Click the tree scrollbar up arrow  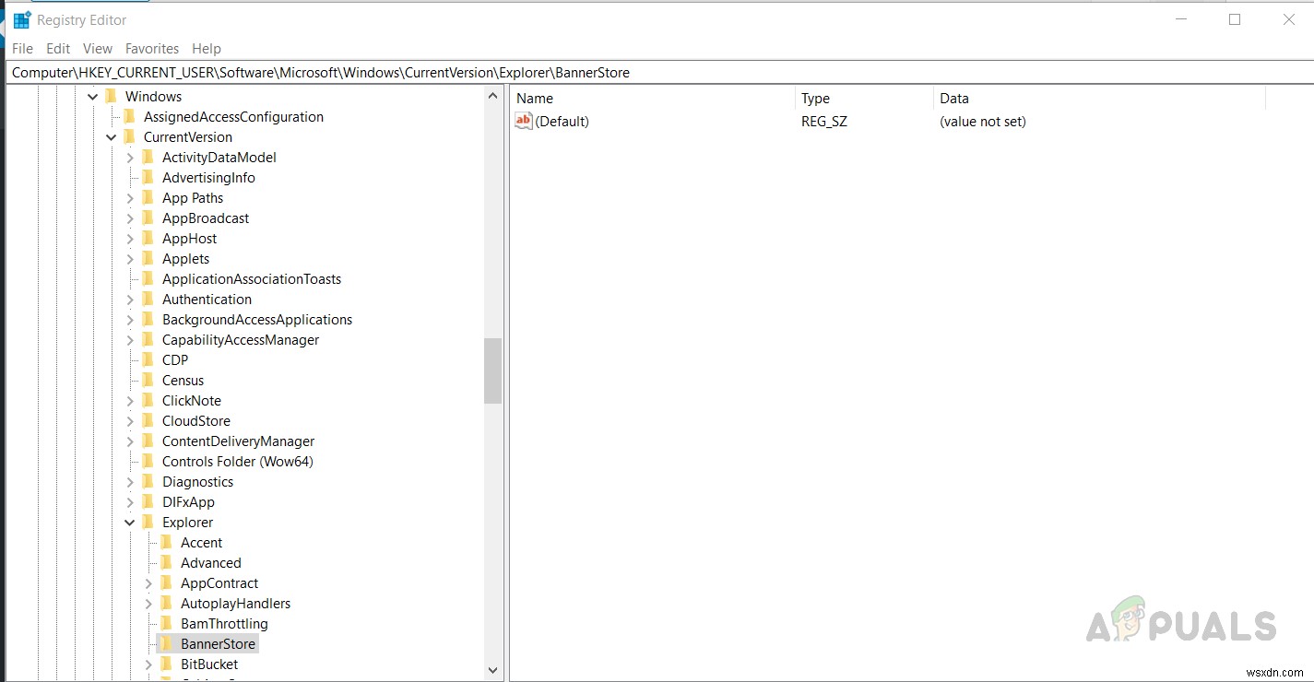tap(492, 96)
